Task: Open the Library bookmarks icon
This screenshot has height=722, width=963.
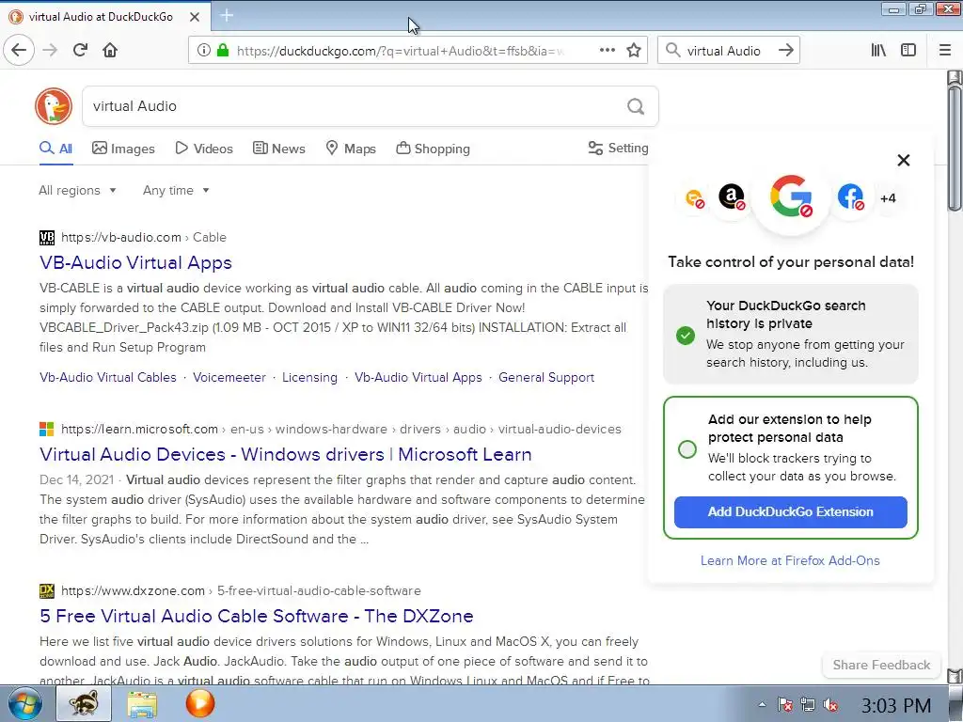Action: (x=878, y=51)
